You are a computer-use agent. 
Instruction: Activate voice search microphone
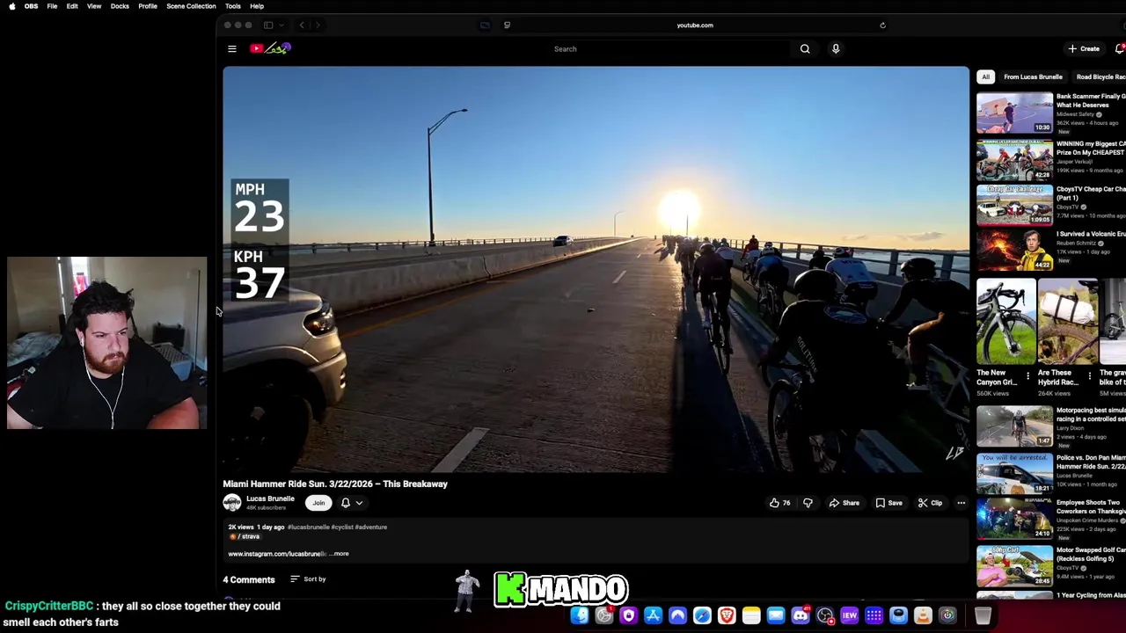[836, 49]
